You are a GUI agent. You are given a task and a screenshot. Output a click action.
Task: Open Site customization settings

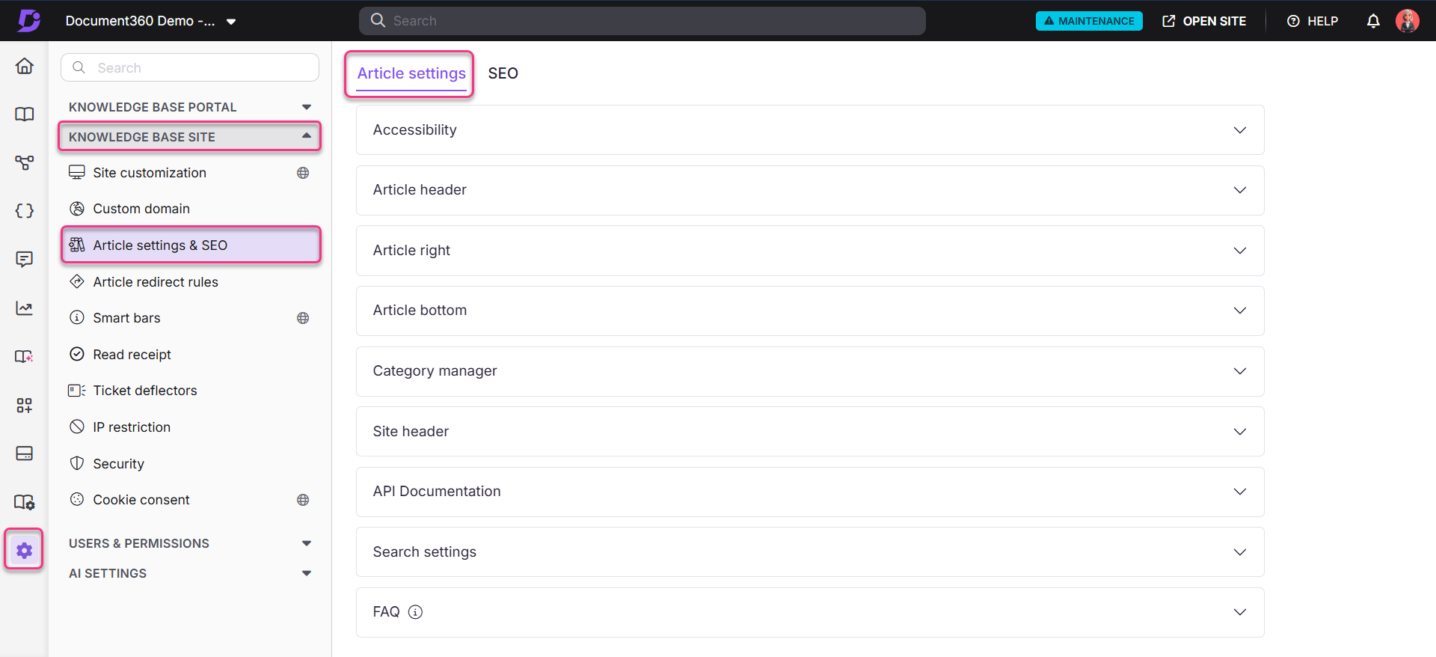pos(190,173)
